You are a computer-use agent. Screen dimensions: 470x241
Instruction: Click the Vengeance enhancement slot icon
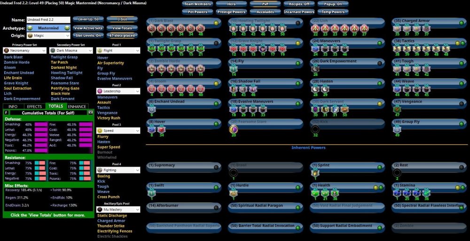point(397,109)
